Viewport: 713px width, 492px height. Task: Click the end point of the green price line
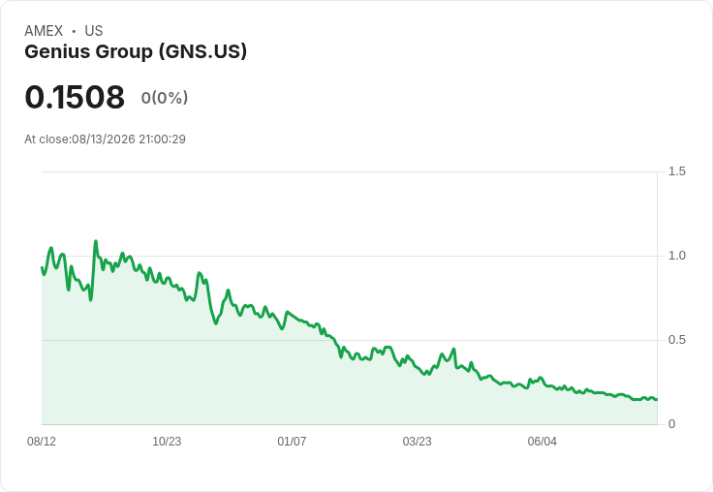pos(657,399)
